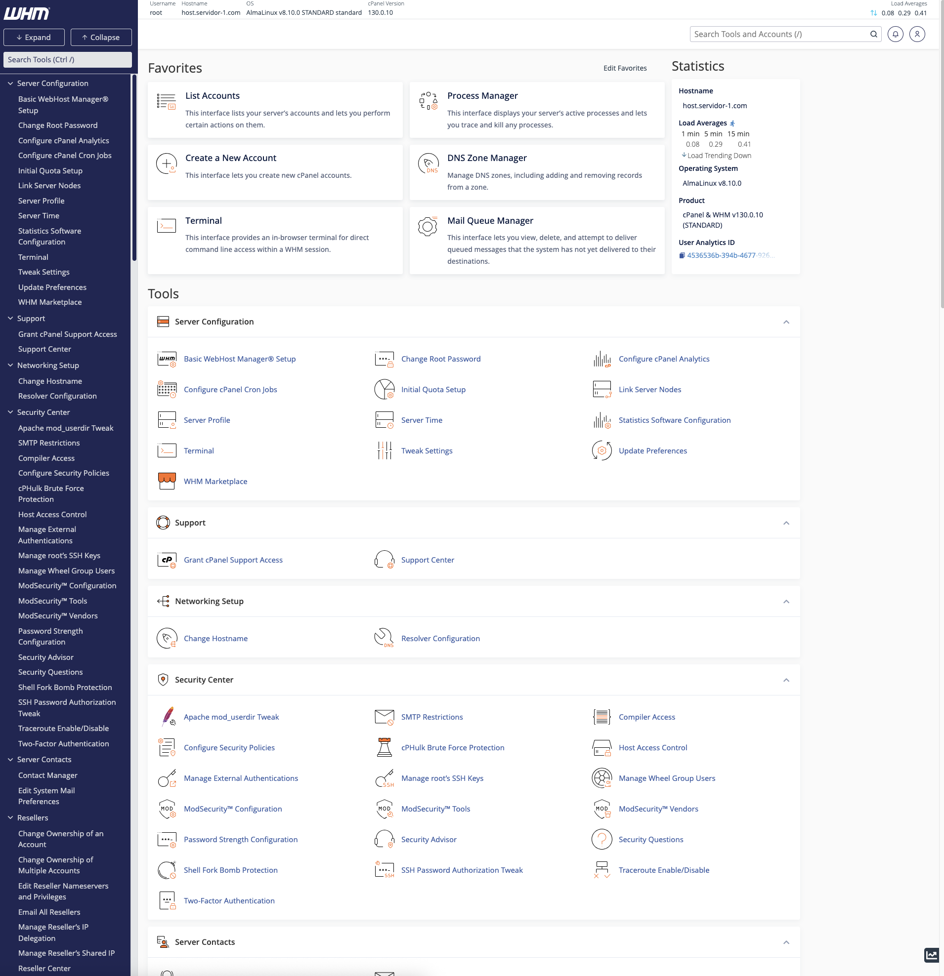Screen dimensions: 944x976
Task: Click the Traceroute Enable/Disable icon
Action: 602,870
